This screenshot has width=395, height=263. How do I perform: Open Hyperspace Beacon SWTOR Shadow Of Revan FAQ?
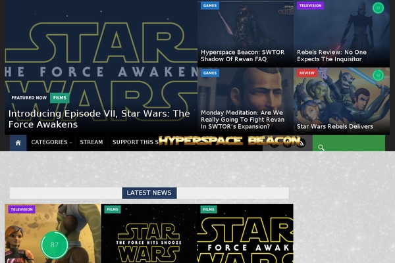tap(242, 56)
